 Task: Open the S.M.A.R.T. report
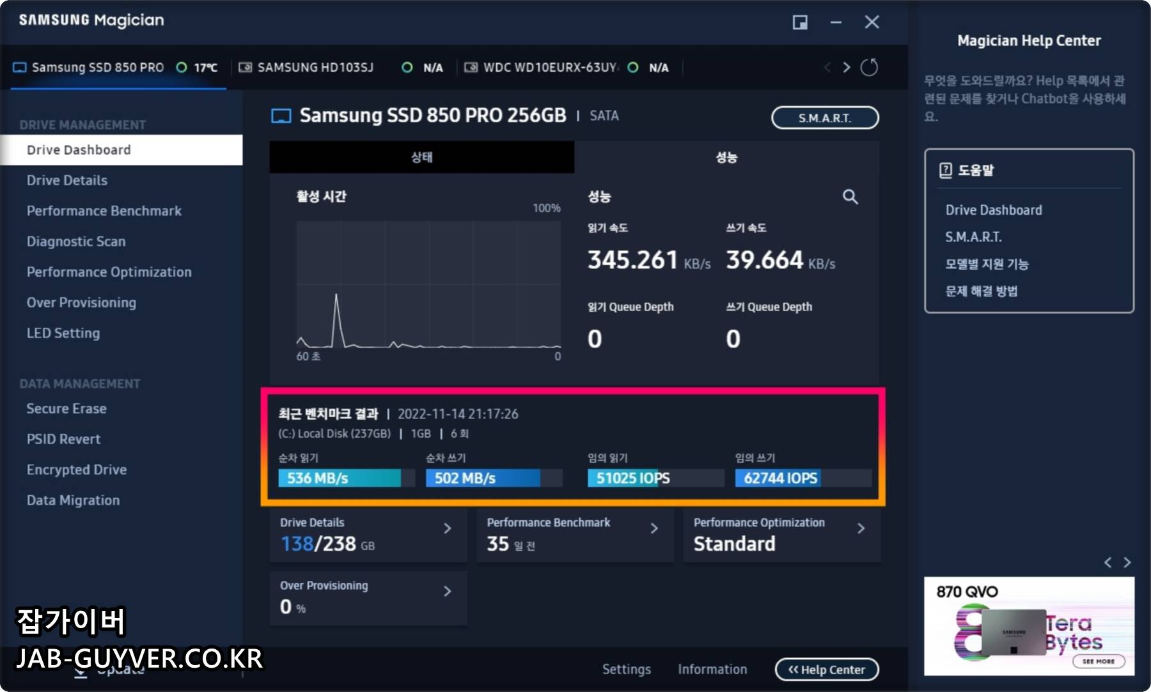825,118
